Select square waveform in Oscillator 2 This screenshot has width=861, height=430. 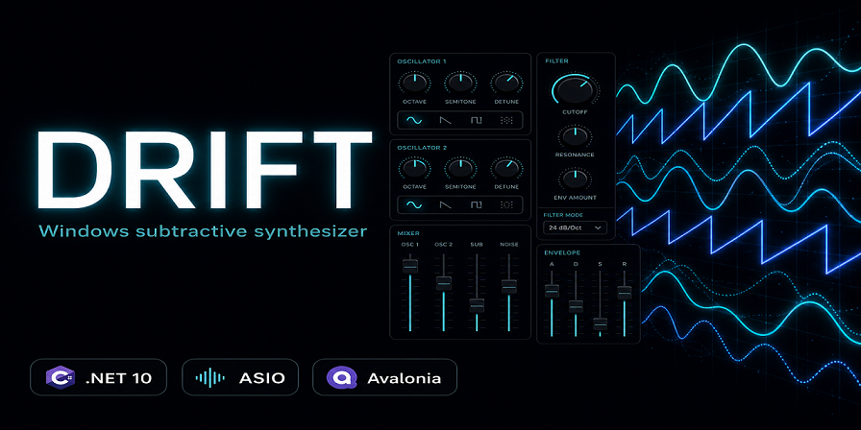pyautogui.click(x=476, y=205)
